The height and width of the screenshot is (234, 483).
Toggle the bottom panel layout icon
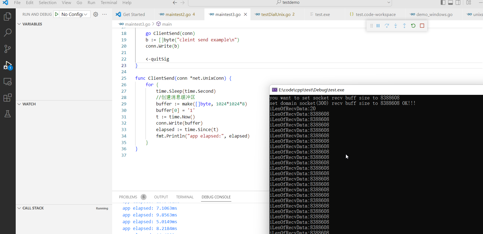point(450,2)
